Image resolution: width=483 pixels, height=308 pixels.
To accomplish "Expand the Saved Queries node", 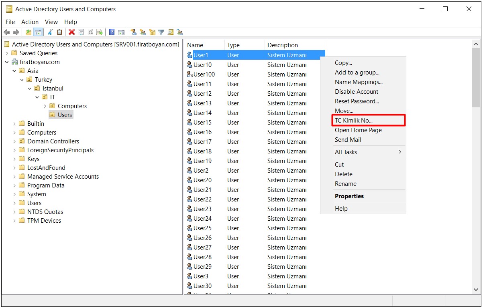I will [x=7, y=53].
